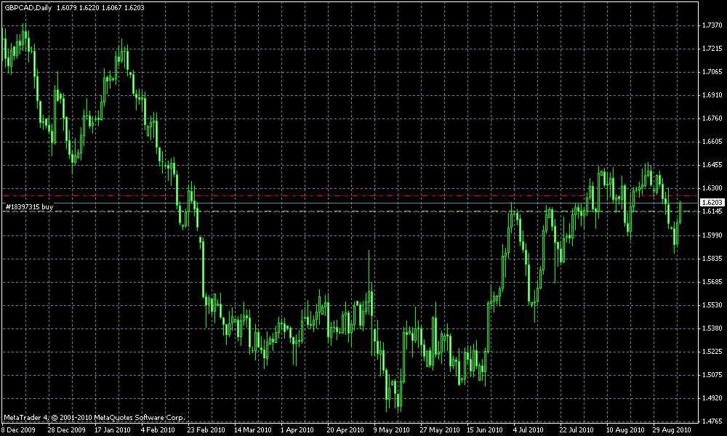Click the 20 Apr 2010 date label

point(345,430)
